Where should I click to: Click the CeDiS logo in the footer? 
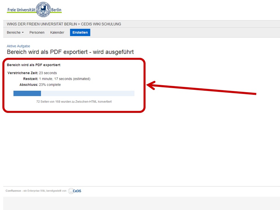pos(75,191)
